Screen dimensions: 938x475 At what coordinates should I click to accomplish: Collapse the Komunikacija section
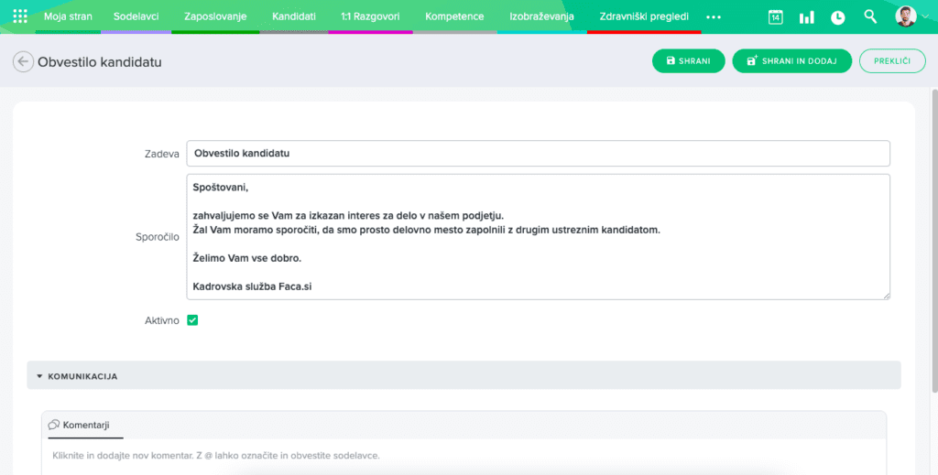tap(40, 376)
